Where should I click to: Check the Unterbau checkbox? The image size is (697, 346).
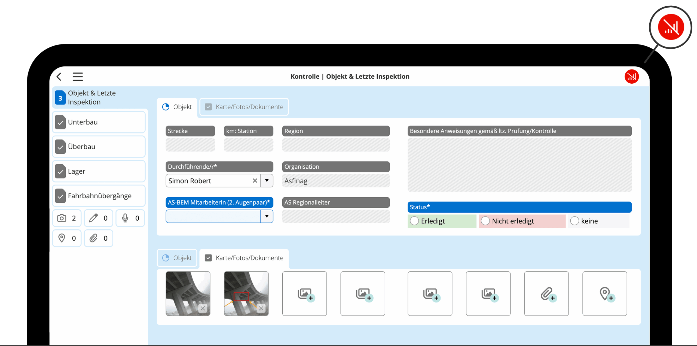click(x=60, y=122)
